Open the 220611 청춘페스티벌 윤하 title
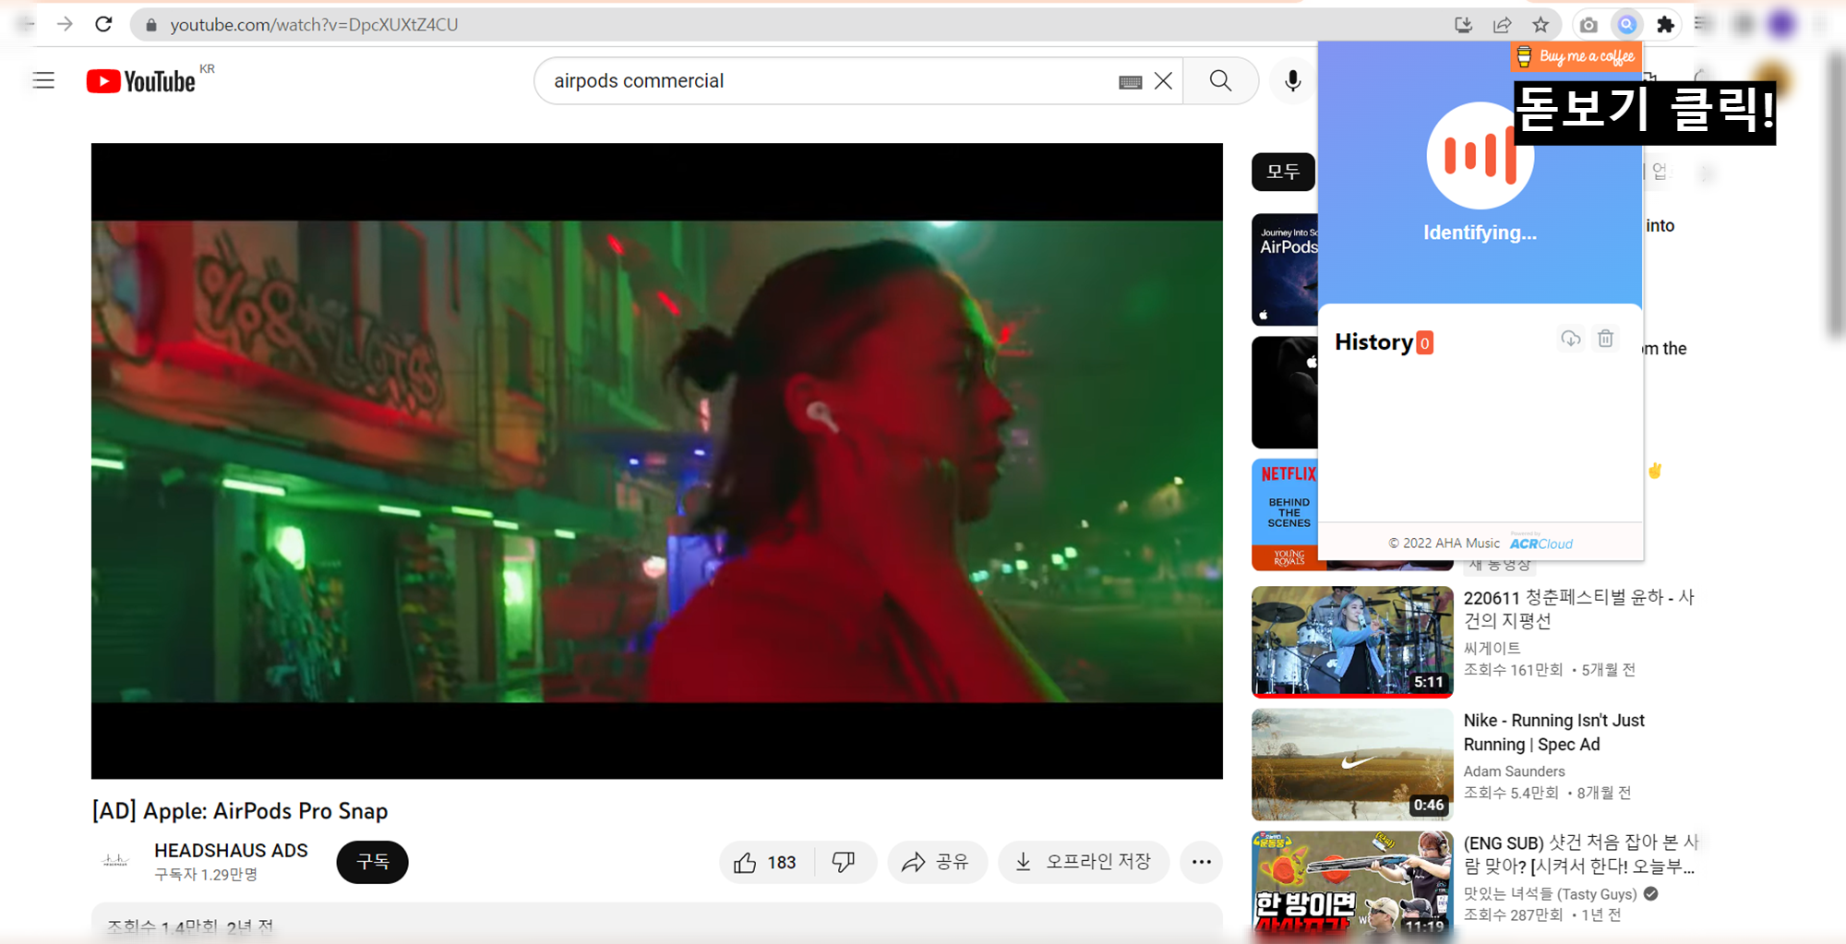This screenshot has height=944, width=1846. [1578, 609]
